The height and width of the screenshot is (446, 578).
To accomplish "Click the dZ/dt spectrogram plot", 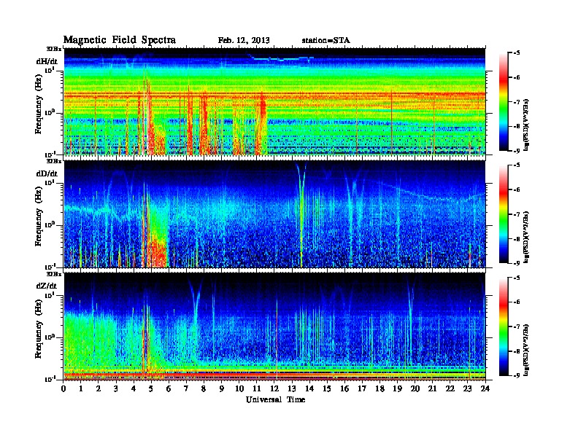I will pos(275,326).
